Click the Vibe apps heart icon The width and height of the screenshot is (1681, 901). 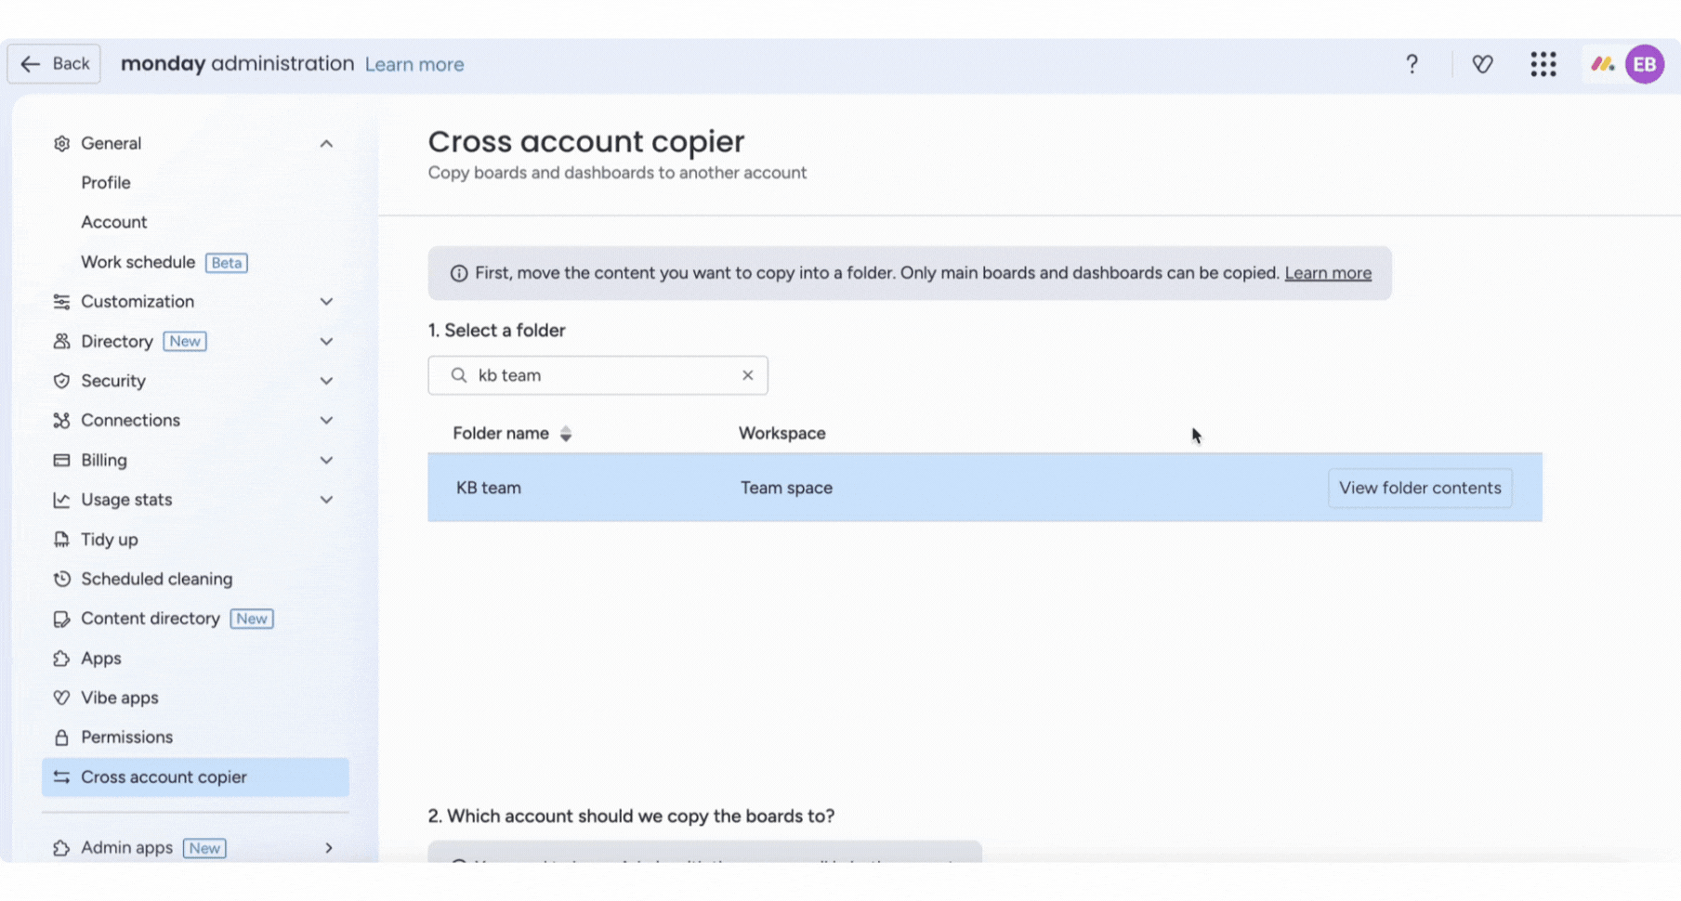coord(61,698)
